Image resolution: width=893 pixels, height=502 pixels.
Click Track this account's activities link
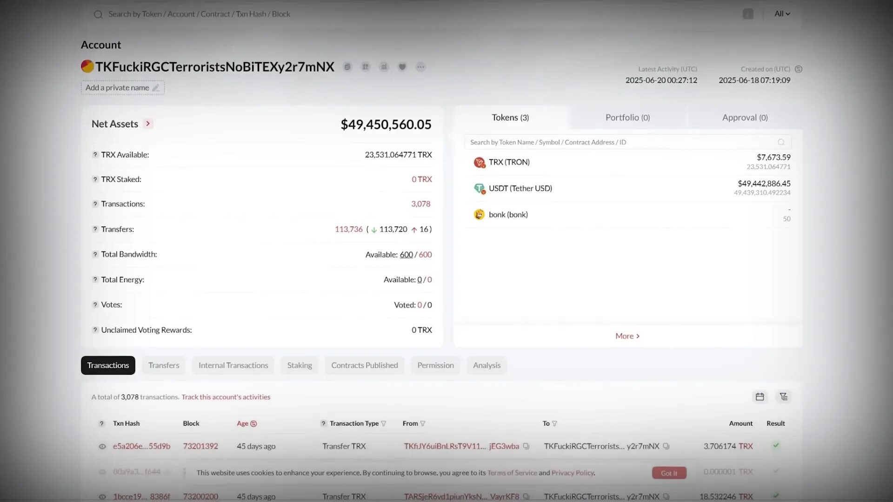point(226,396)
